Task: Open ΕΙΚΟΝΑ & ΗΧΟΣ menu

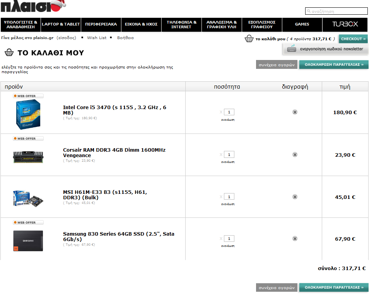Action: pos(141,25)
